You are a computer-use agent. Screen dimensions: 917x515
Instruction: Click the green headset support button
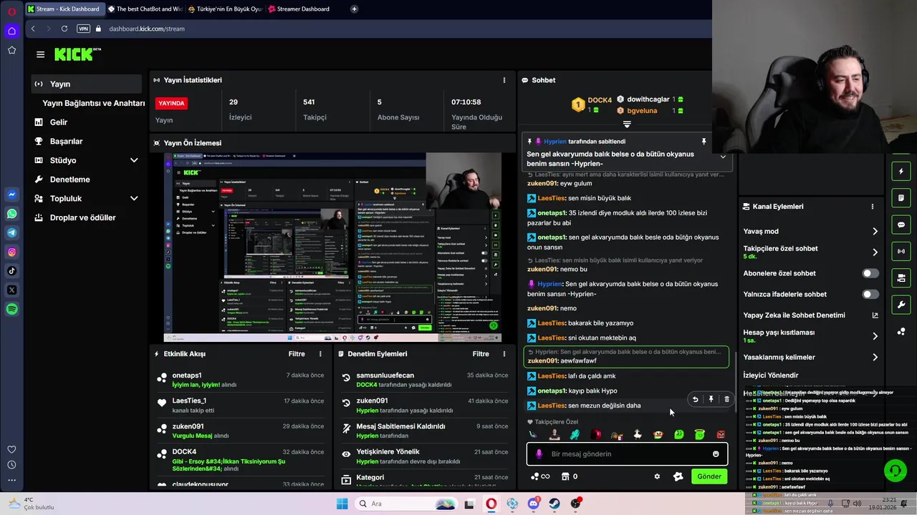(x=895, y=471)
